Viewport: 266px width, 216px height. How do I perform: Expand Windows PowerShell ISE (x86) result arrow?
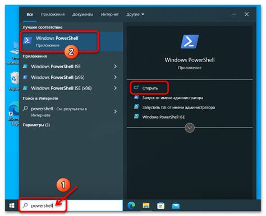pyautogui.click(x=116, y=88)
